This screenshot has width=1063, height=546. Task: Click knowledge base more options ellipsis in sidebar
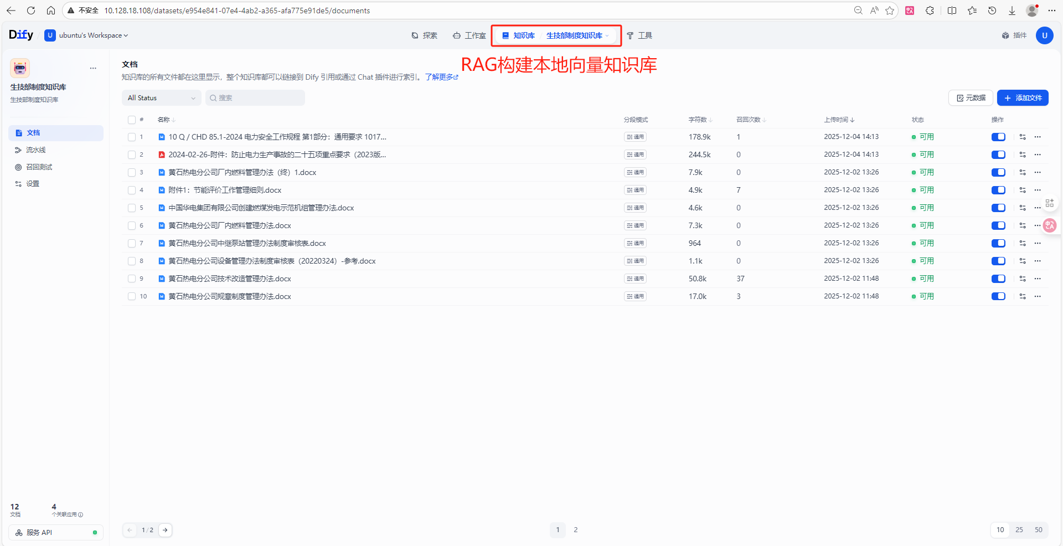[93, 68]
